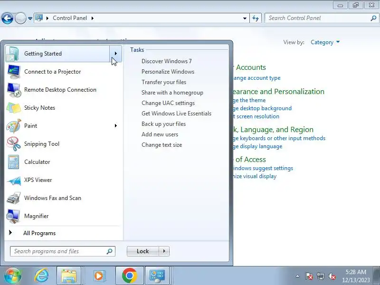The height and width of the screenshot is (285, 380).
Task: Open the Sticky Notes icon
Action: tap(14, 108)
